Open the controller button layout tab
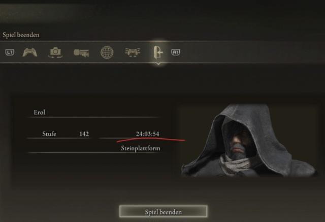 tap(133, 52)
